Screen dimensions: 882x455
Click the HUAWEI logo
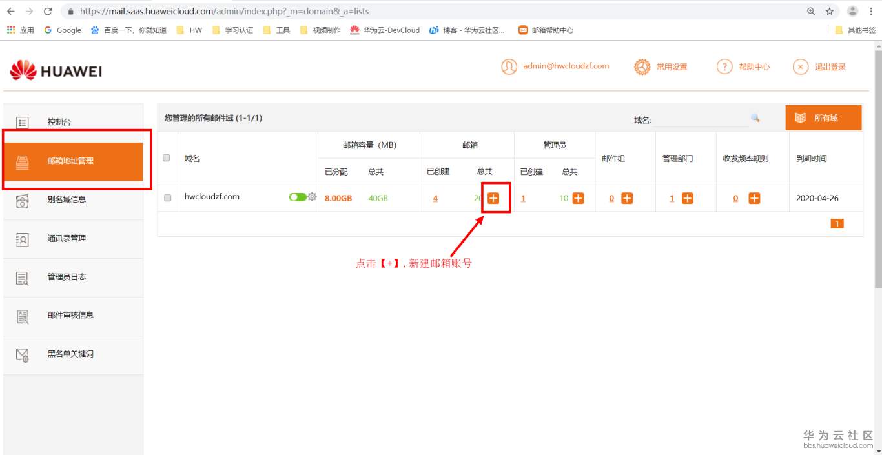click(56, 70)
